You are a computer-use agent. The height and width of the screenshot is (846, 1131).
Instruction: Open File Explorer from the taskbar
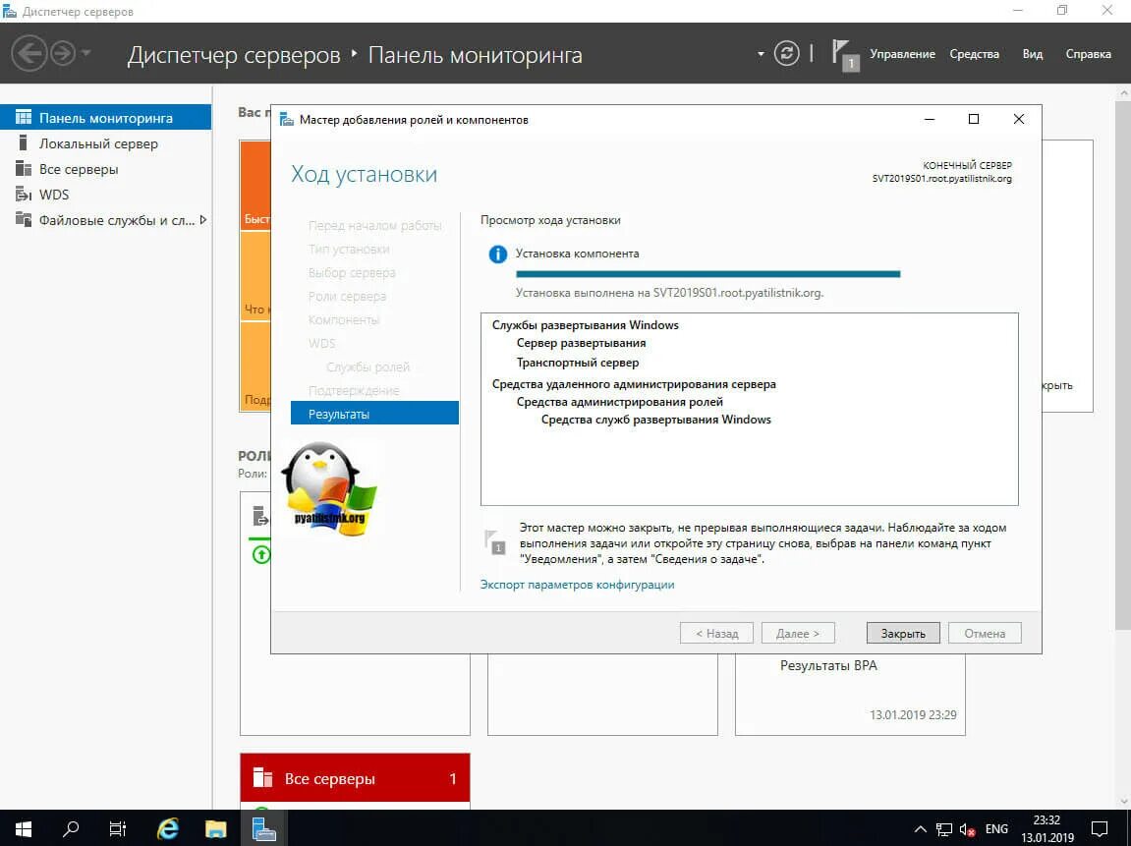[x=215, y=828]
